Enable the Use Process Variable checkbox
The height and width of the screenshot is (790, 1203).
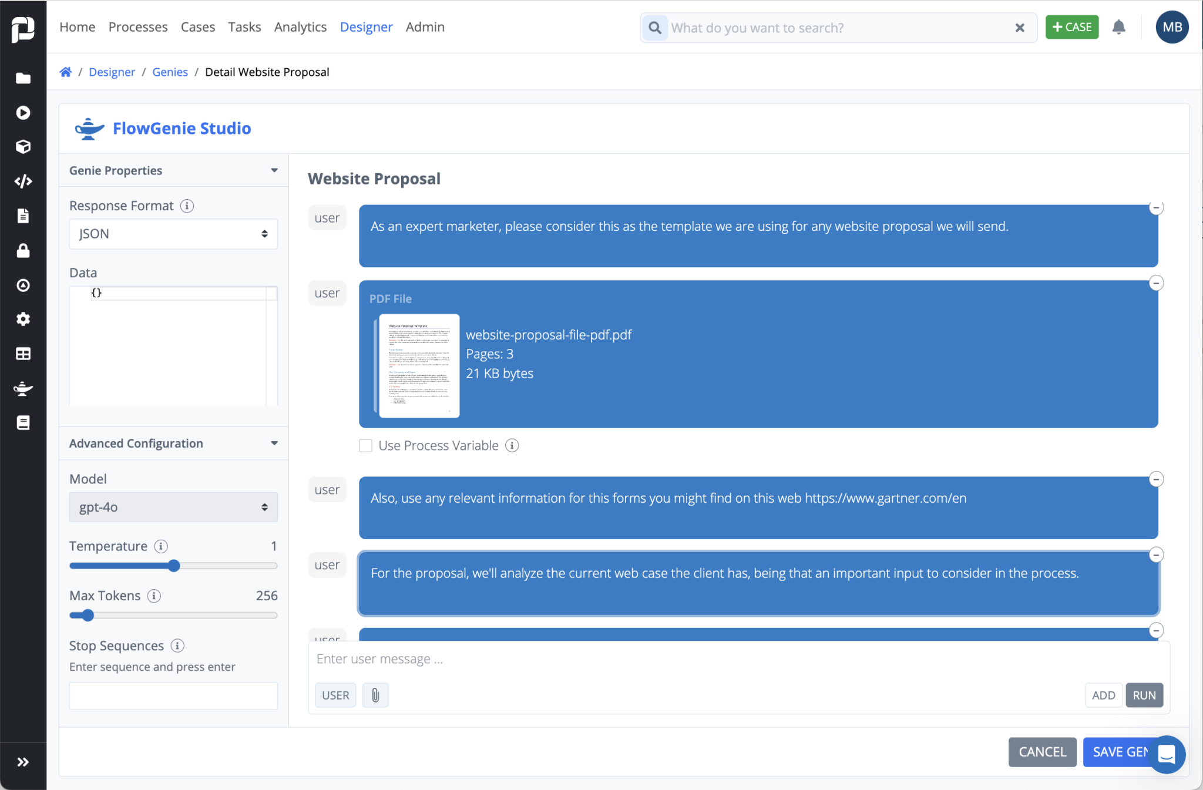click(365, 445)
